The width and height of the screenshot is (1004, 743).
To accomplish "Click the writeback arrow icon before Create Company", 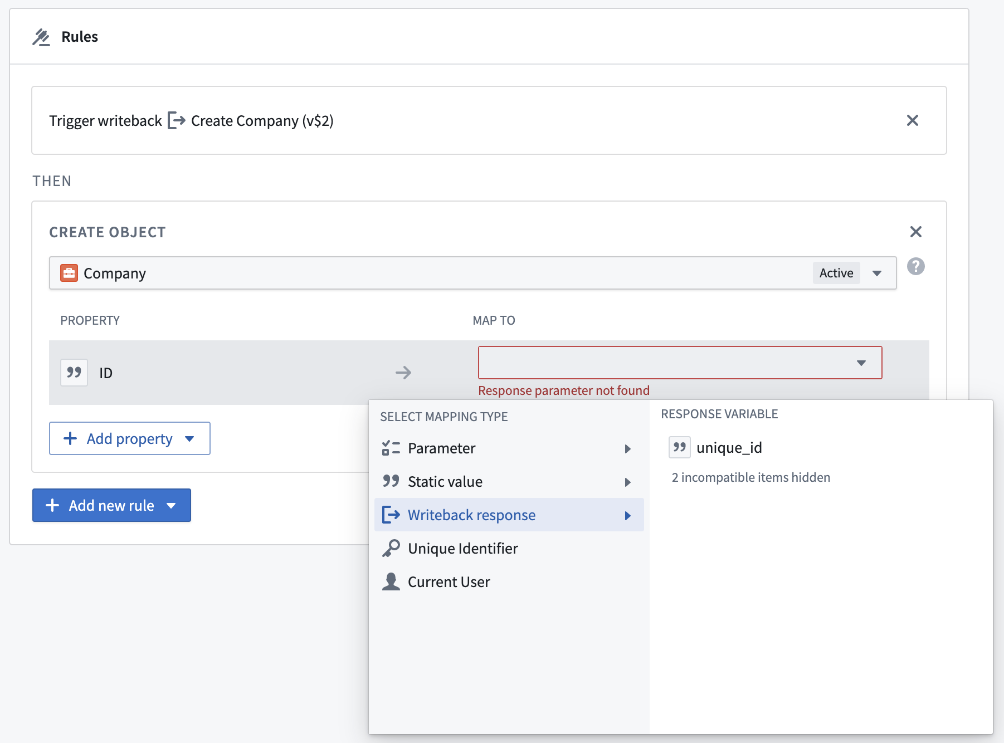I will (x=176, y=120).
